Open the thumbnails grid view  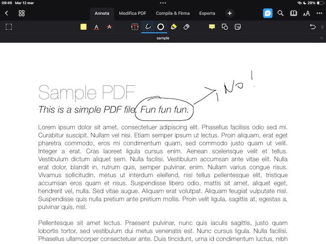coord(21,13)
